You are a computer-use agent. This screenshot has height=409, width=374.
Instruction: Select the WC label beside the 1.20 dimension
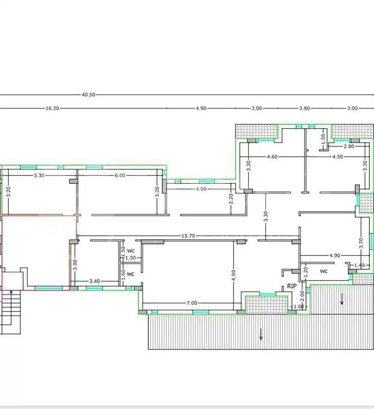pos(324,271)
